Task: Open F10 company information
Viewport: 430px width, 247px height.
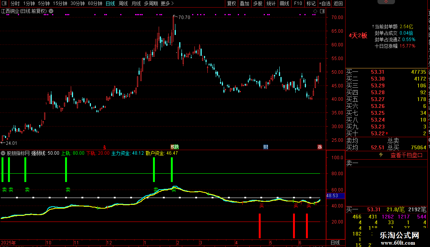Action: coord(298,3)
